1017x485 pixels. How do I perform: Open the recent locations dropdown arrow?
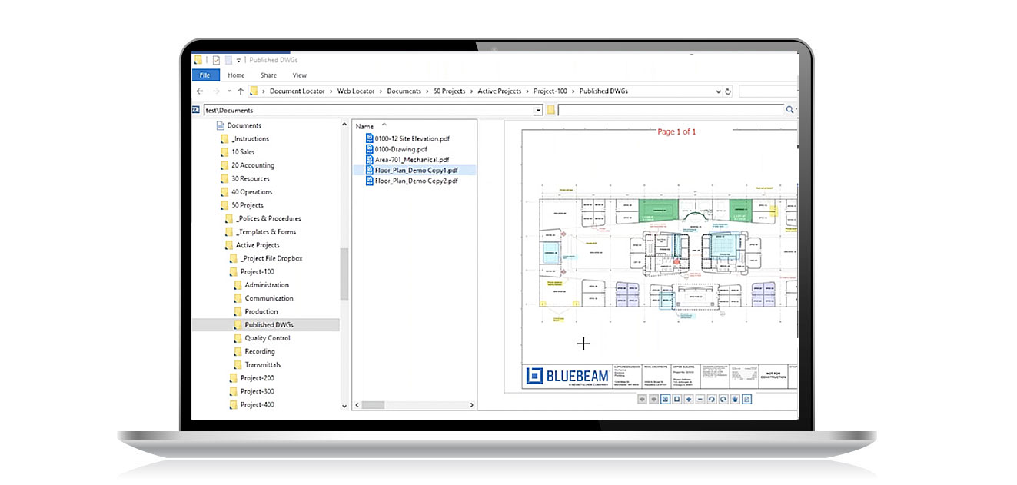click(x=228, y=91)
